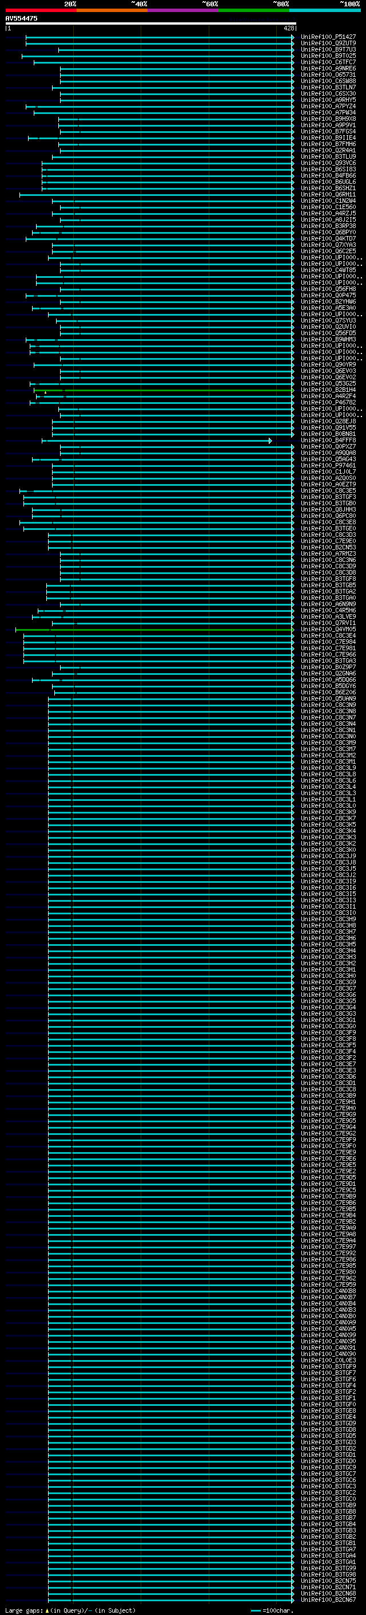Click the Large gaps legend text
This screenshot has width=366, height=1615.
coord(70,1610)
